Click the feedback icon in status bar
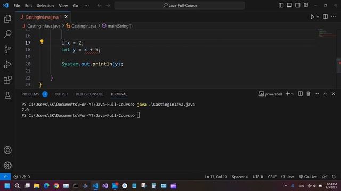This screenshot has height=191, width=341. [x=324, y=177]
